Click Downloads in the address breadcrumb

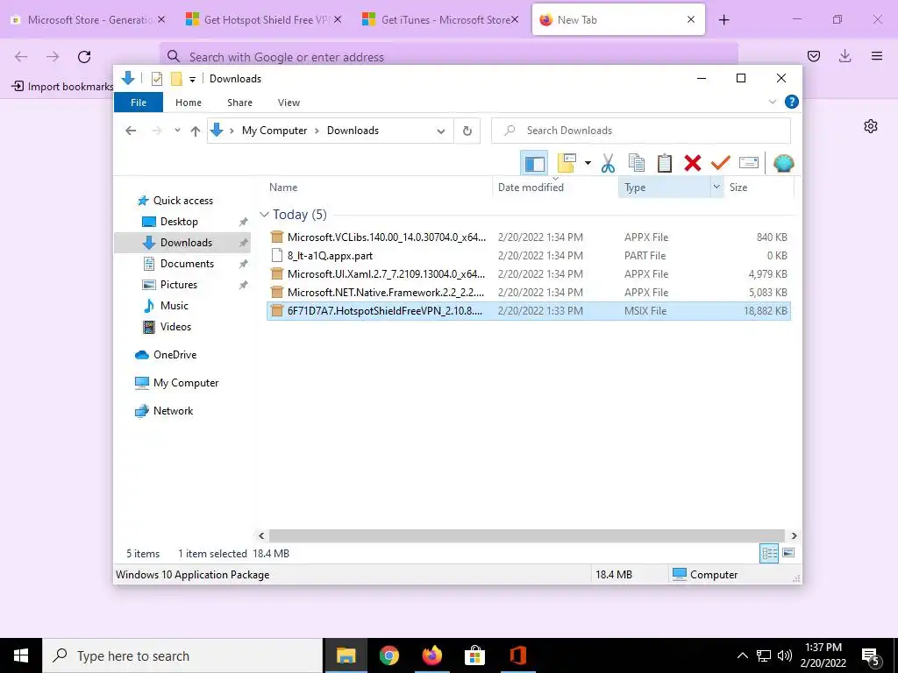(353, 131)
